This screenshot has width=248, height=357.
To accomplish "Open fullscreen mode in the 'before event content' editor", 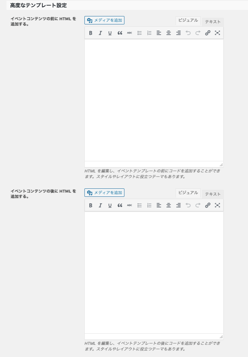I will (217, 33).
